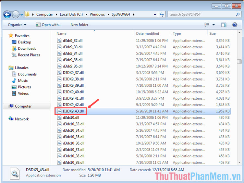This screenshot has height=183, width=244.
Task: Select Libraries in the navigation pane
Action: [x=18, y=68]
